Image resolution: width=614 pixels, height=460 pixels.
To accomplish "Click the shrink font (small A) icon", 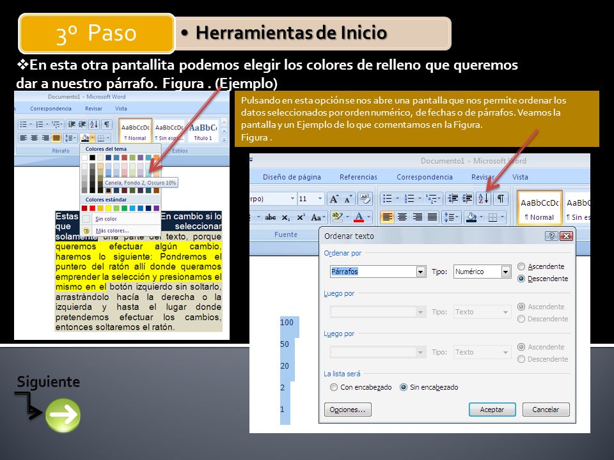I will [348, 199].
